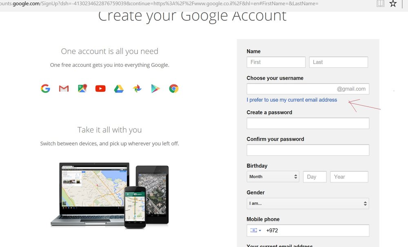408x247 pixels.
Task: Click the bookmark star in address bar
Action: [393, 4]
